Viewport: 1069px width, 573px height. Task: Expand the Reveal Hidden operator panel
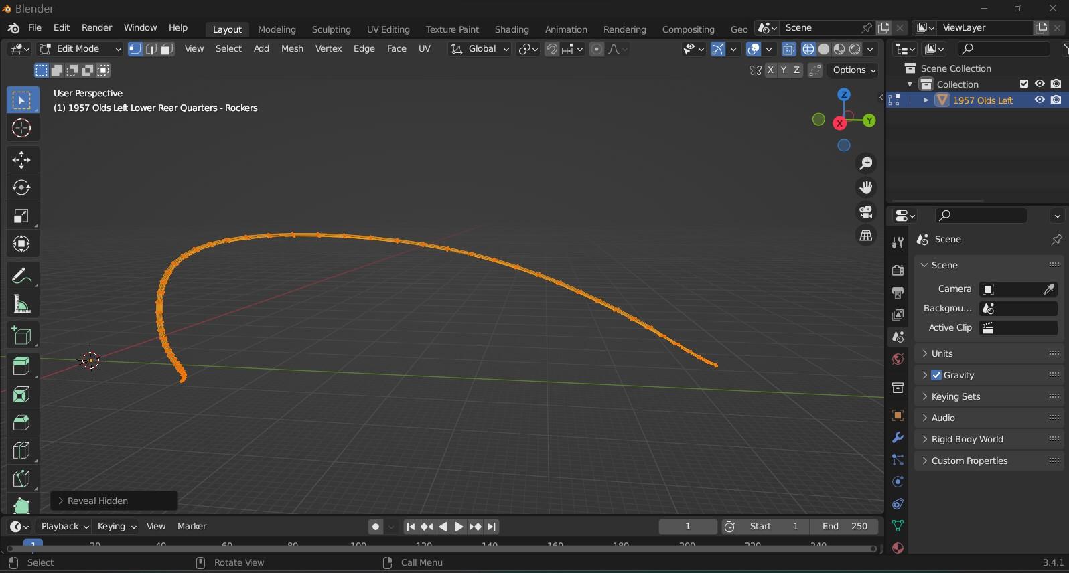coord(114,501)
